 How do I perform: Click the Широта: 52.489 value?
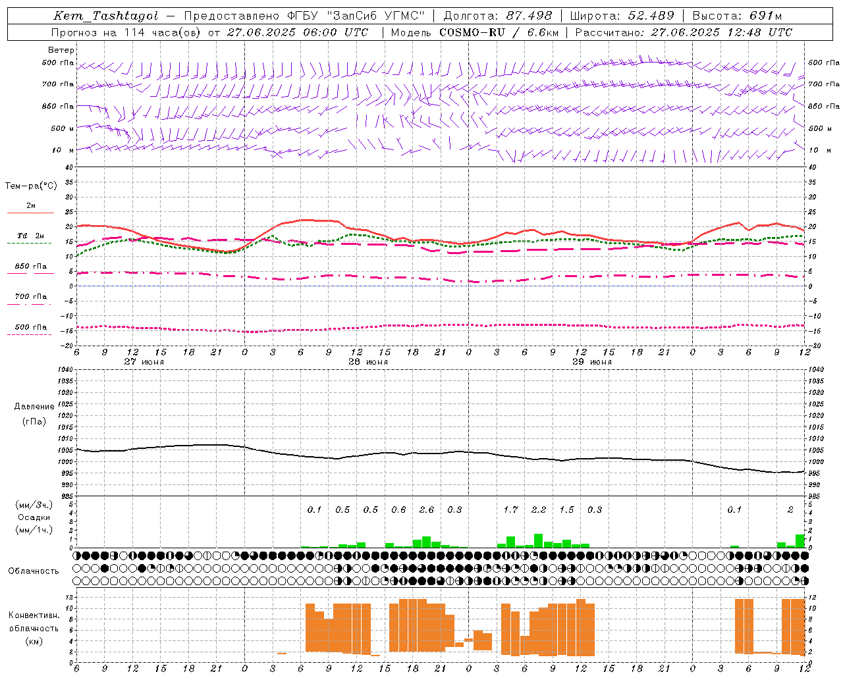pyautogui.click(x=622, y=16)
